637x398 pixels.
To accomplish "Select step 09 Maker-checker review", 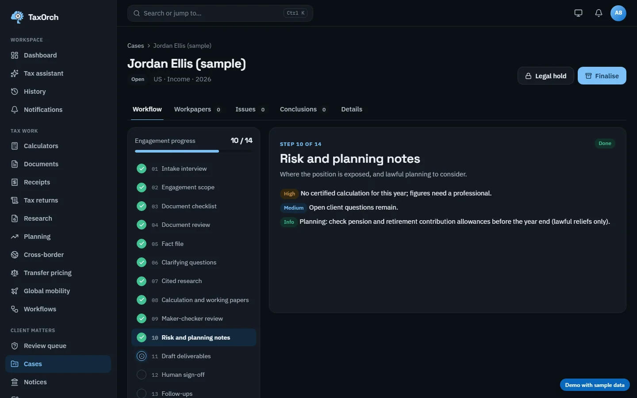I will click(x=194, y=318).
